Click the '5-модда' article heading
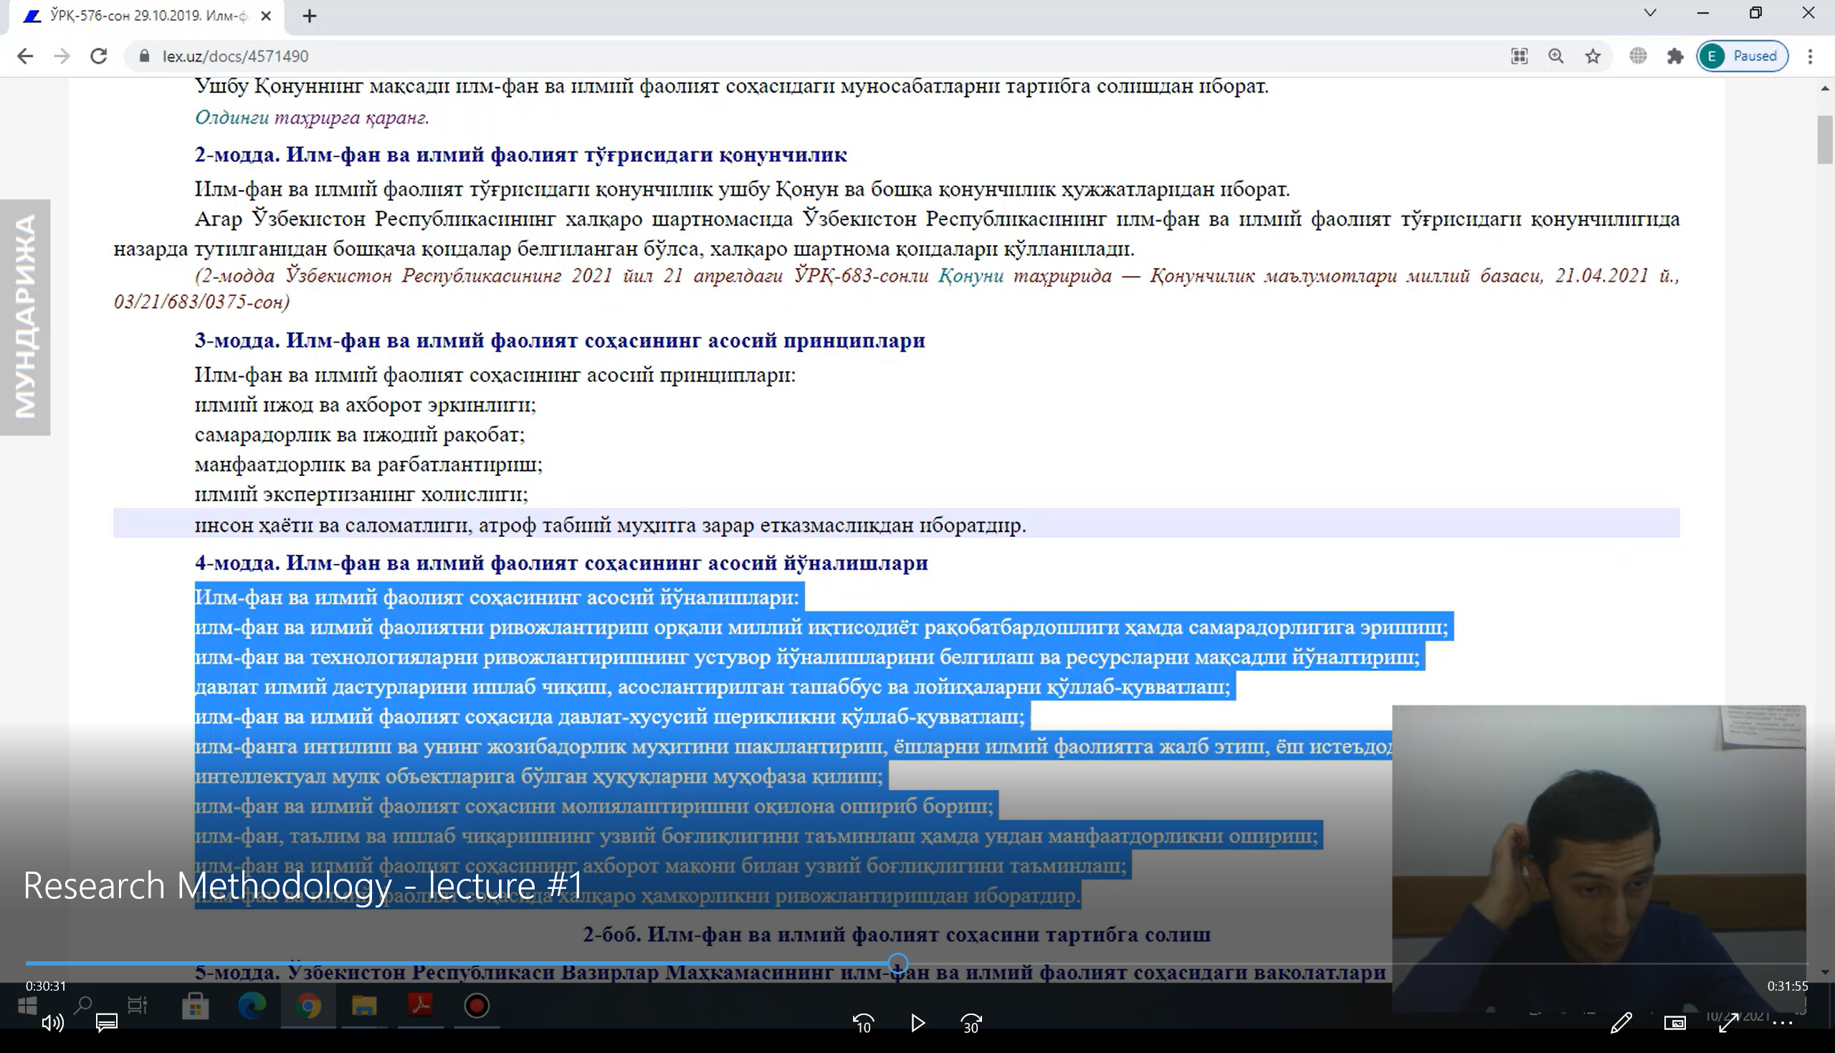This screenshot has height=1053, width=1835. (x=790, y=973)
